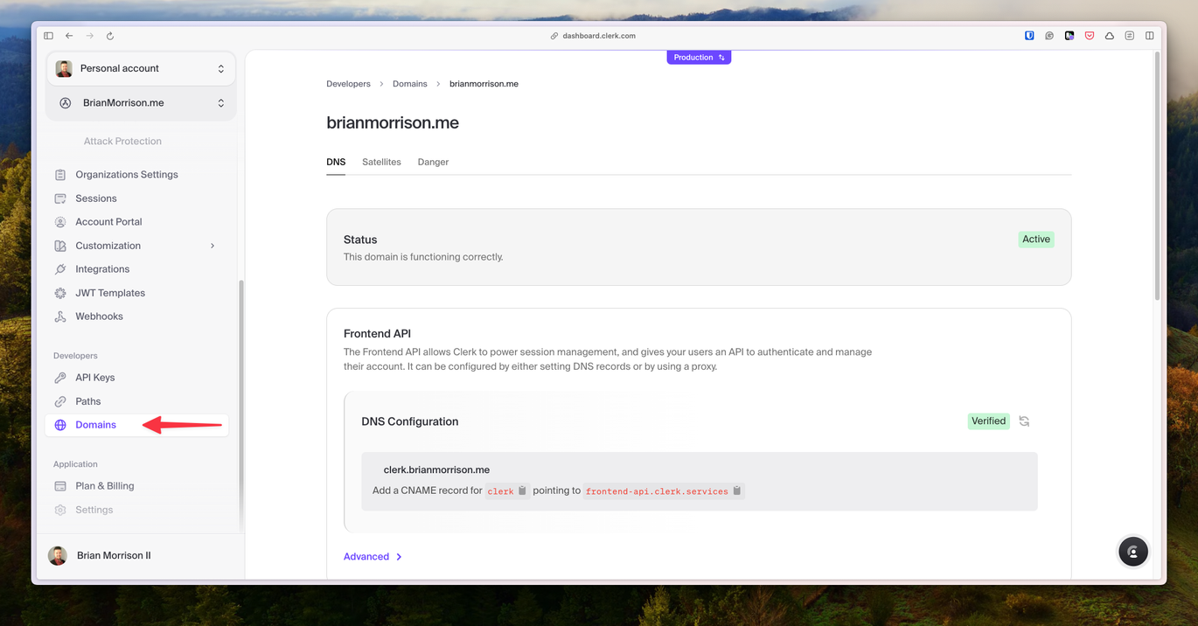Screen dimensions: 1198x626
Task: Expand the Advanced section
Action: 373,557
